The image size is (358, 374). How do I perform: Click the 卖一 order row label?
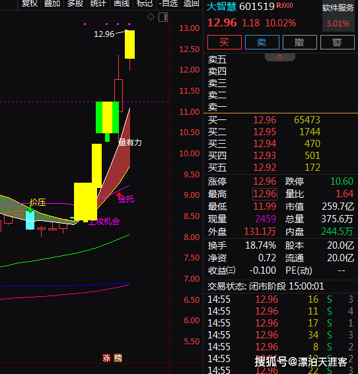[x=217, y=107]
